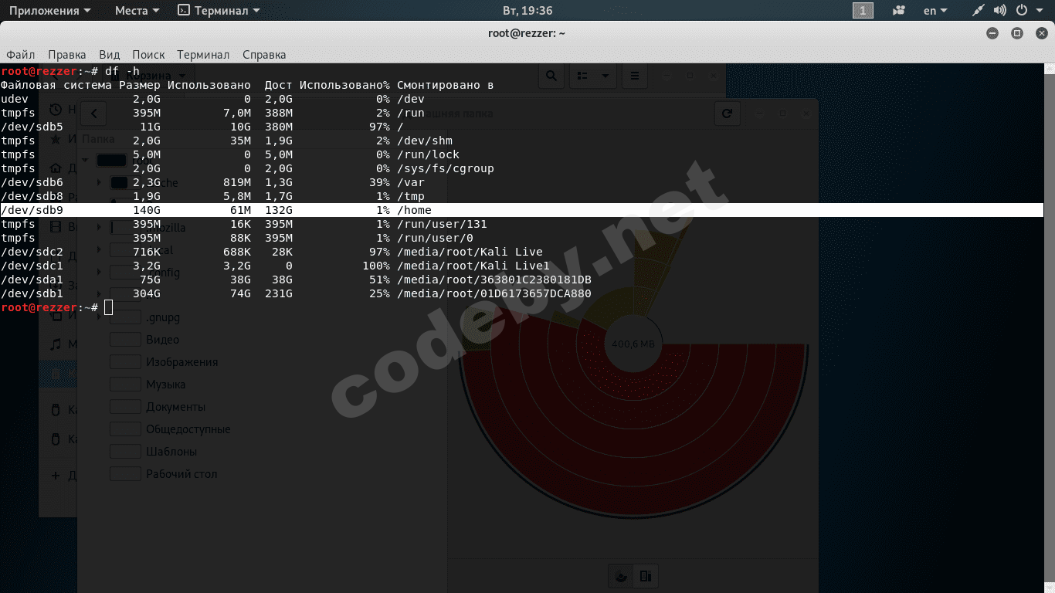1055x593 pixels.
Task: Click the search magnifier icon behind terminal
Action: [x=551, y=76]
